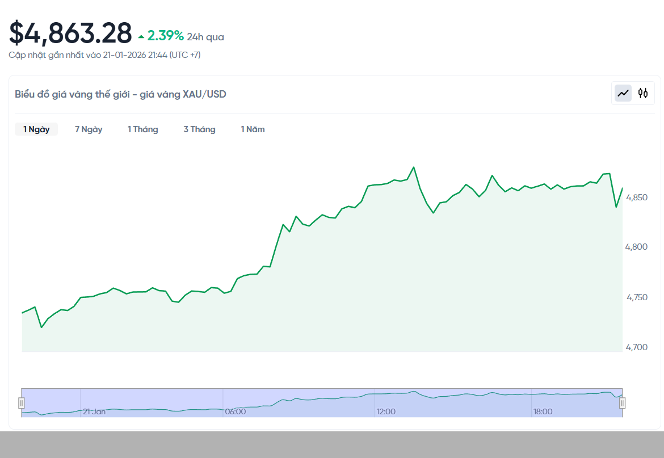
Task: Select the 1 Ngày timeframe tab
Action: (x=36, y=129)
